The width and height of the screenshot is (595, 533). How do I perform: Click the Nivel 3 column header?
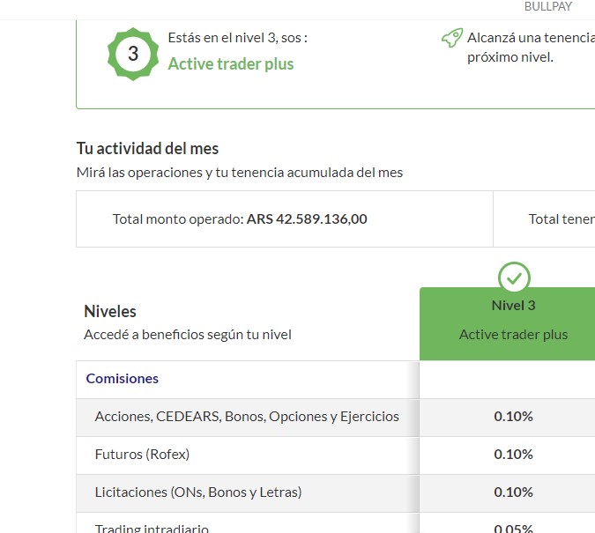pyautogui.click(x=513, y=306)
